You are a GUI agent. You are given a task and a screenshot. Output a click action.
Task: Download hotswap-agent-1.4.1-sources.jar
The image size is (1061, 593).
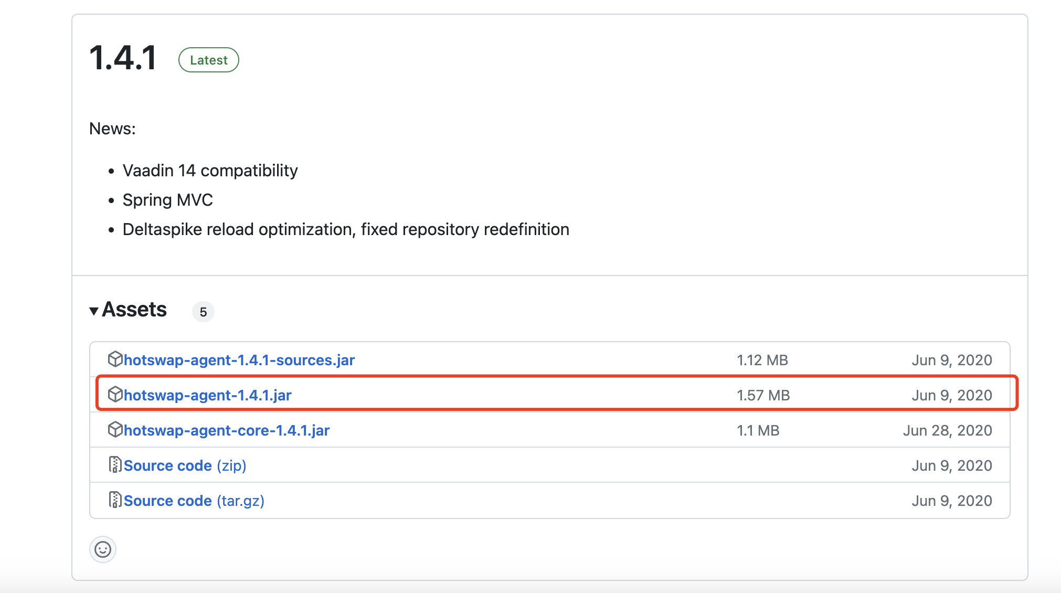(x=239, y=360)
